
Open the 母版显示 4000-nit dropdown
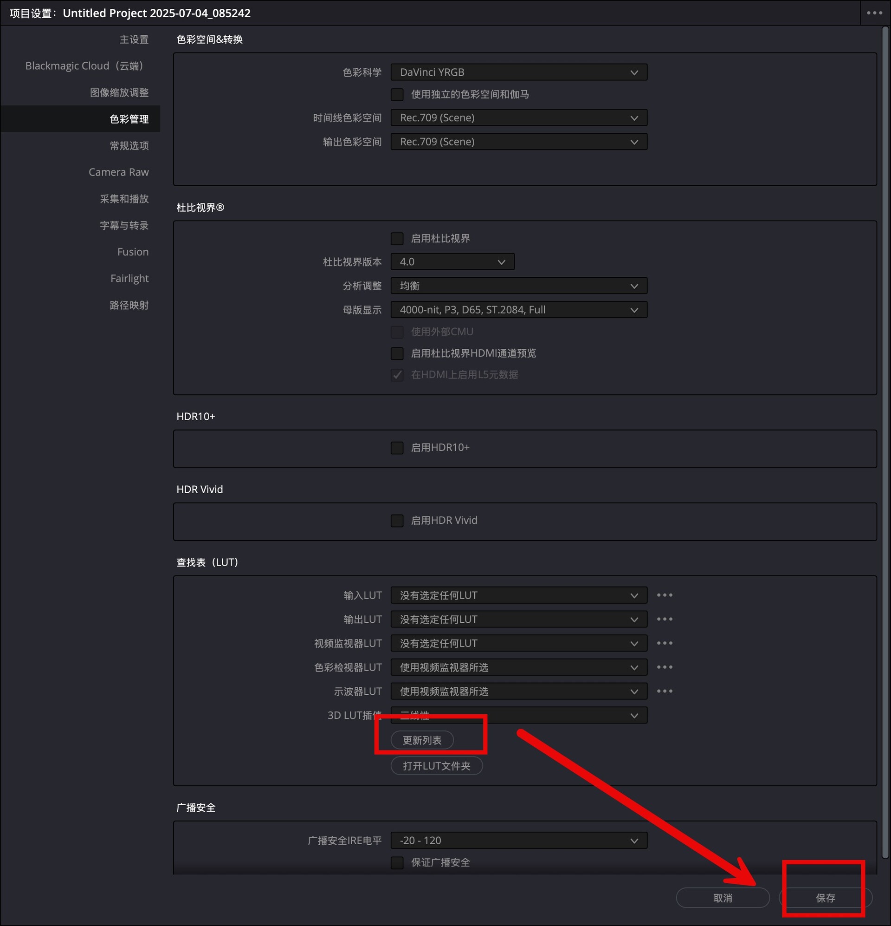point(519,310)
